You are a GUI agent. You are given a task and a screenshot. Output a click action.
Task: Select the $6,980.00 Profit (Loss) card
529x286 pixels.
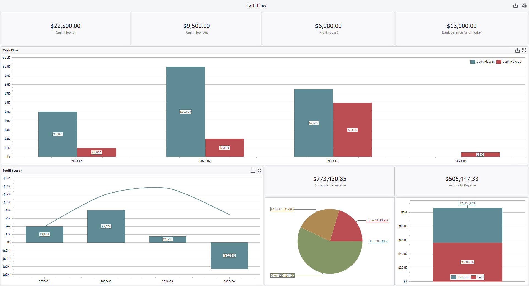pyautogui.click(x=328, y=28)
